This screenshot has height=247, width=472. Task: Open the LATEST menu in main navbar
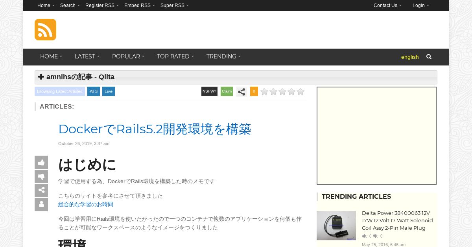click(87, 56)
